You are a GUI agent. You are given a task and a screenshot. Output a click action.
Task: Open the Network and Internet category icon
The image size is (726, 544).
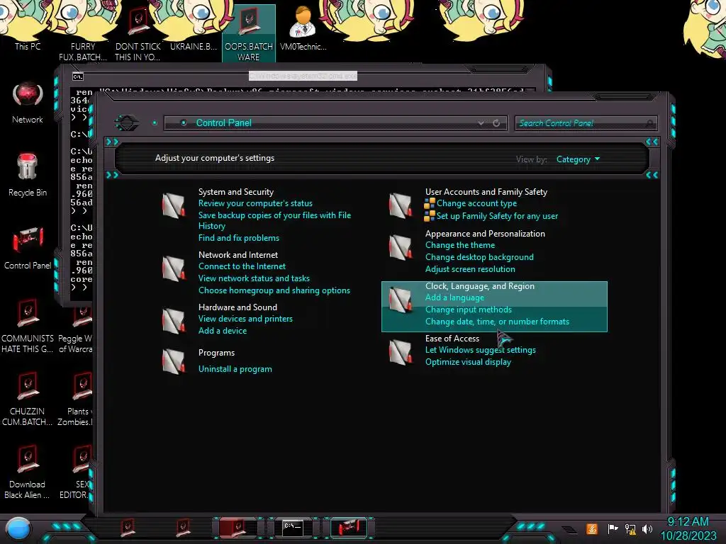click(x=173, y=268)
